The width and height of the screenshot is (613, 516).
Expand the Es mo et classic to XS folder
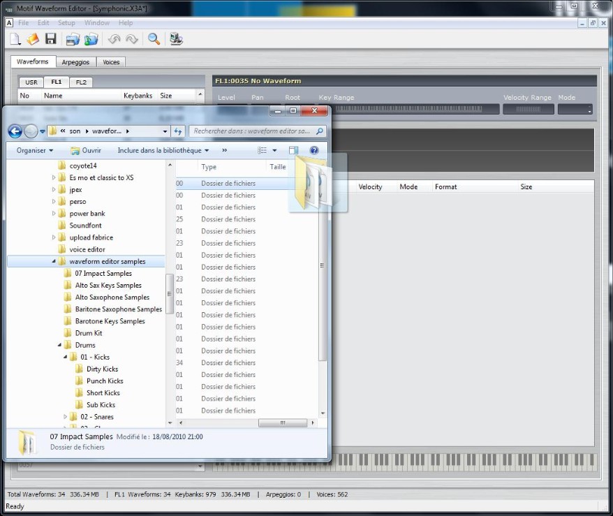coord(54,178)
